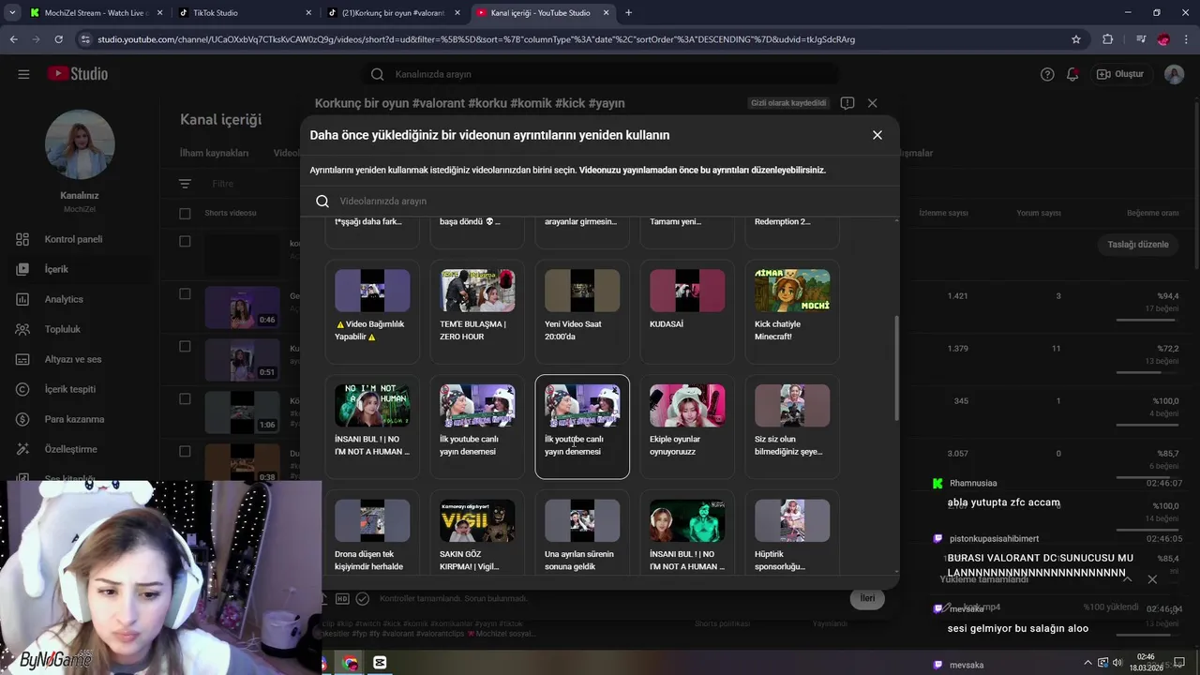This screenshot has height=675, width=1200.
Task: Open Para kazanma in the sidebar
Action: [79, 419]
